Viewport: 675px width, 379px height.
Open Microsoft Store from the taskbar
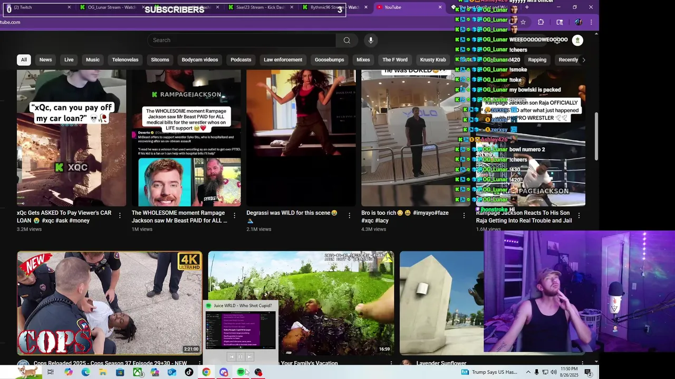120,372
